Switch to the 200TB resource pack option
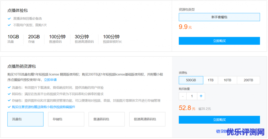 click(248, 80)
